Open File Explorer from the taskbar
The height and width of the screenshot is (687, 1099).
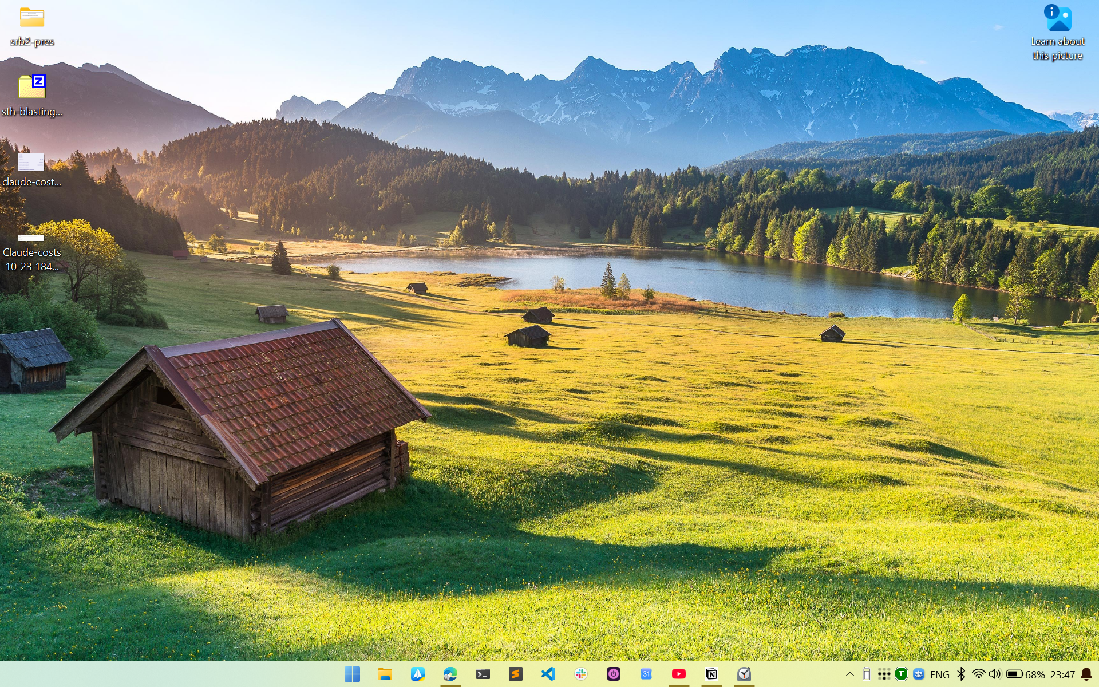[385, 674]
